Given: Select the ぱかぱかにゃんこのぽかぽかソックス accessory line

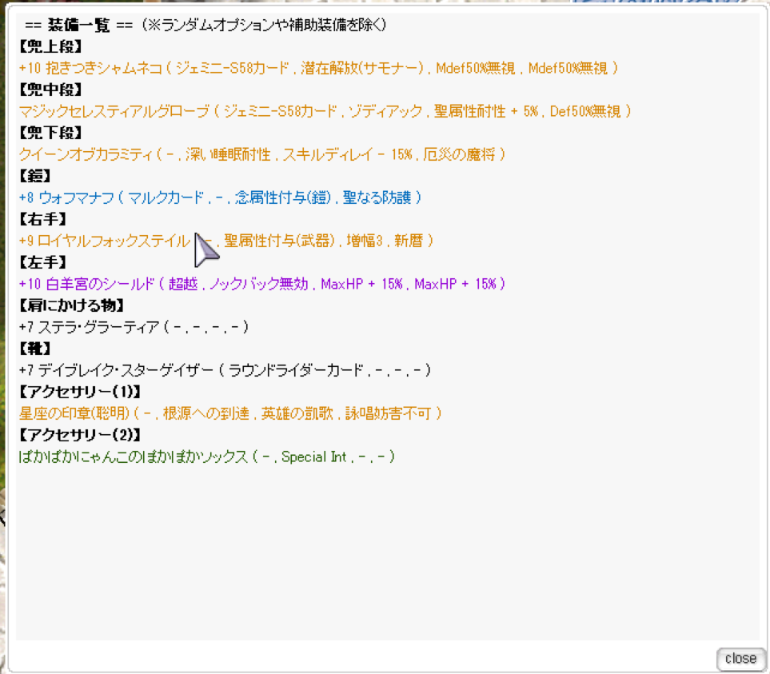Looking at the screenshot, I should (206, 457).
